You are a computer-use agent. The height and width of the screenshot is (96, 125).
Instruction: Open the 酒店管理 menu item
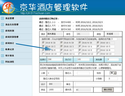(16, 18)
